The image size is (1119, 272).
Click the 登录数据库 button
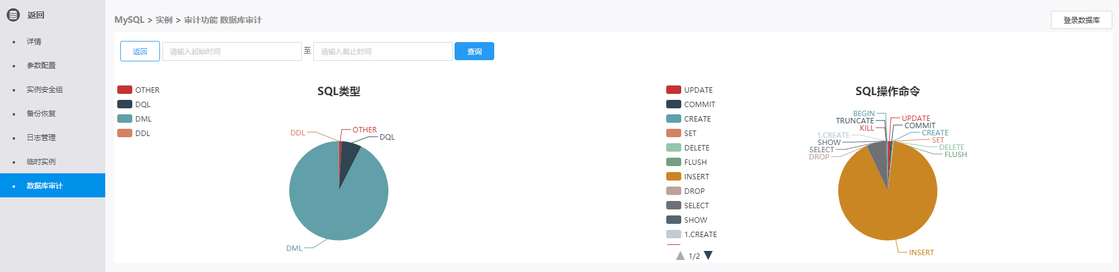click(x=1081, y=20)
